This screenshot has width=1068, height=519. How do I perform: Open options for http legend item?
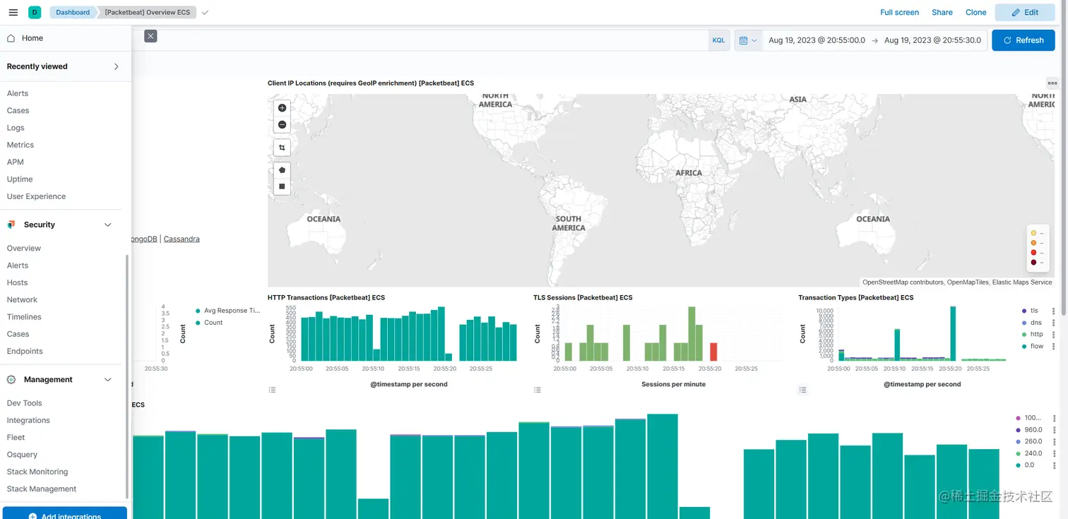1054,335
